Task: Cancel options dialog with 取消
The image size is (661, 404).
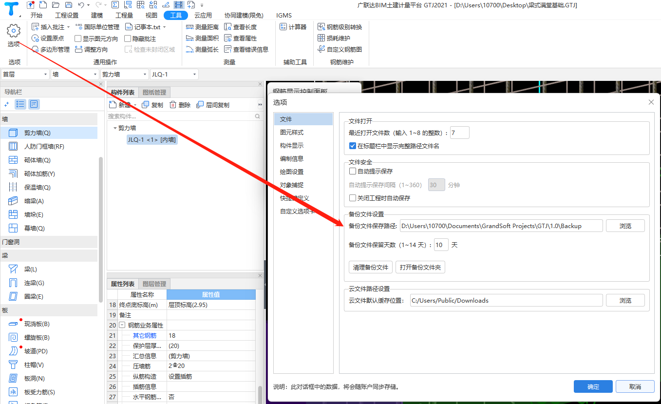Action: pos(635,386)
